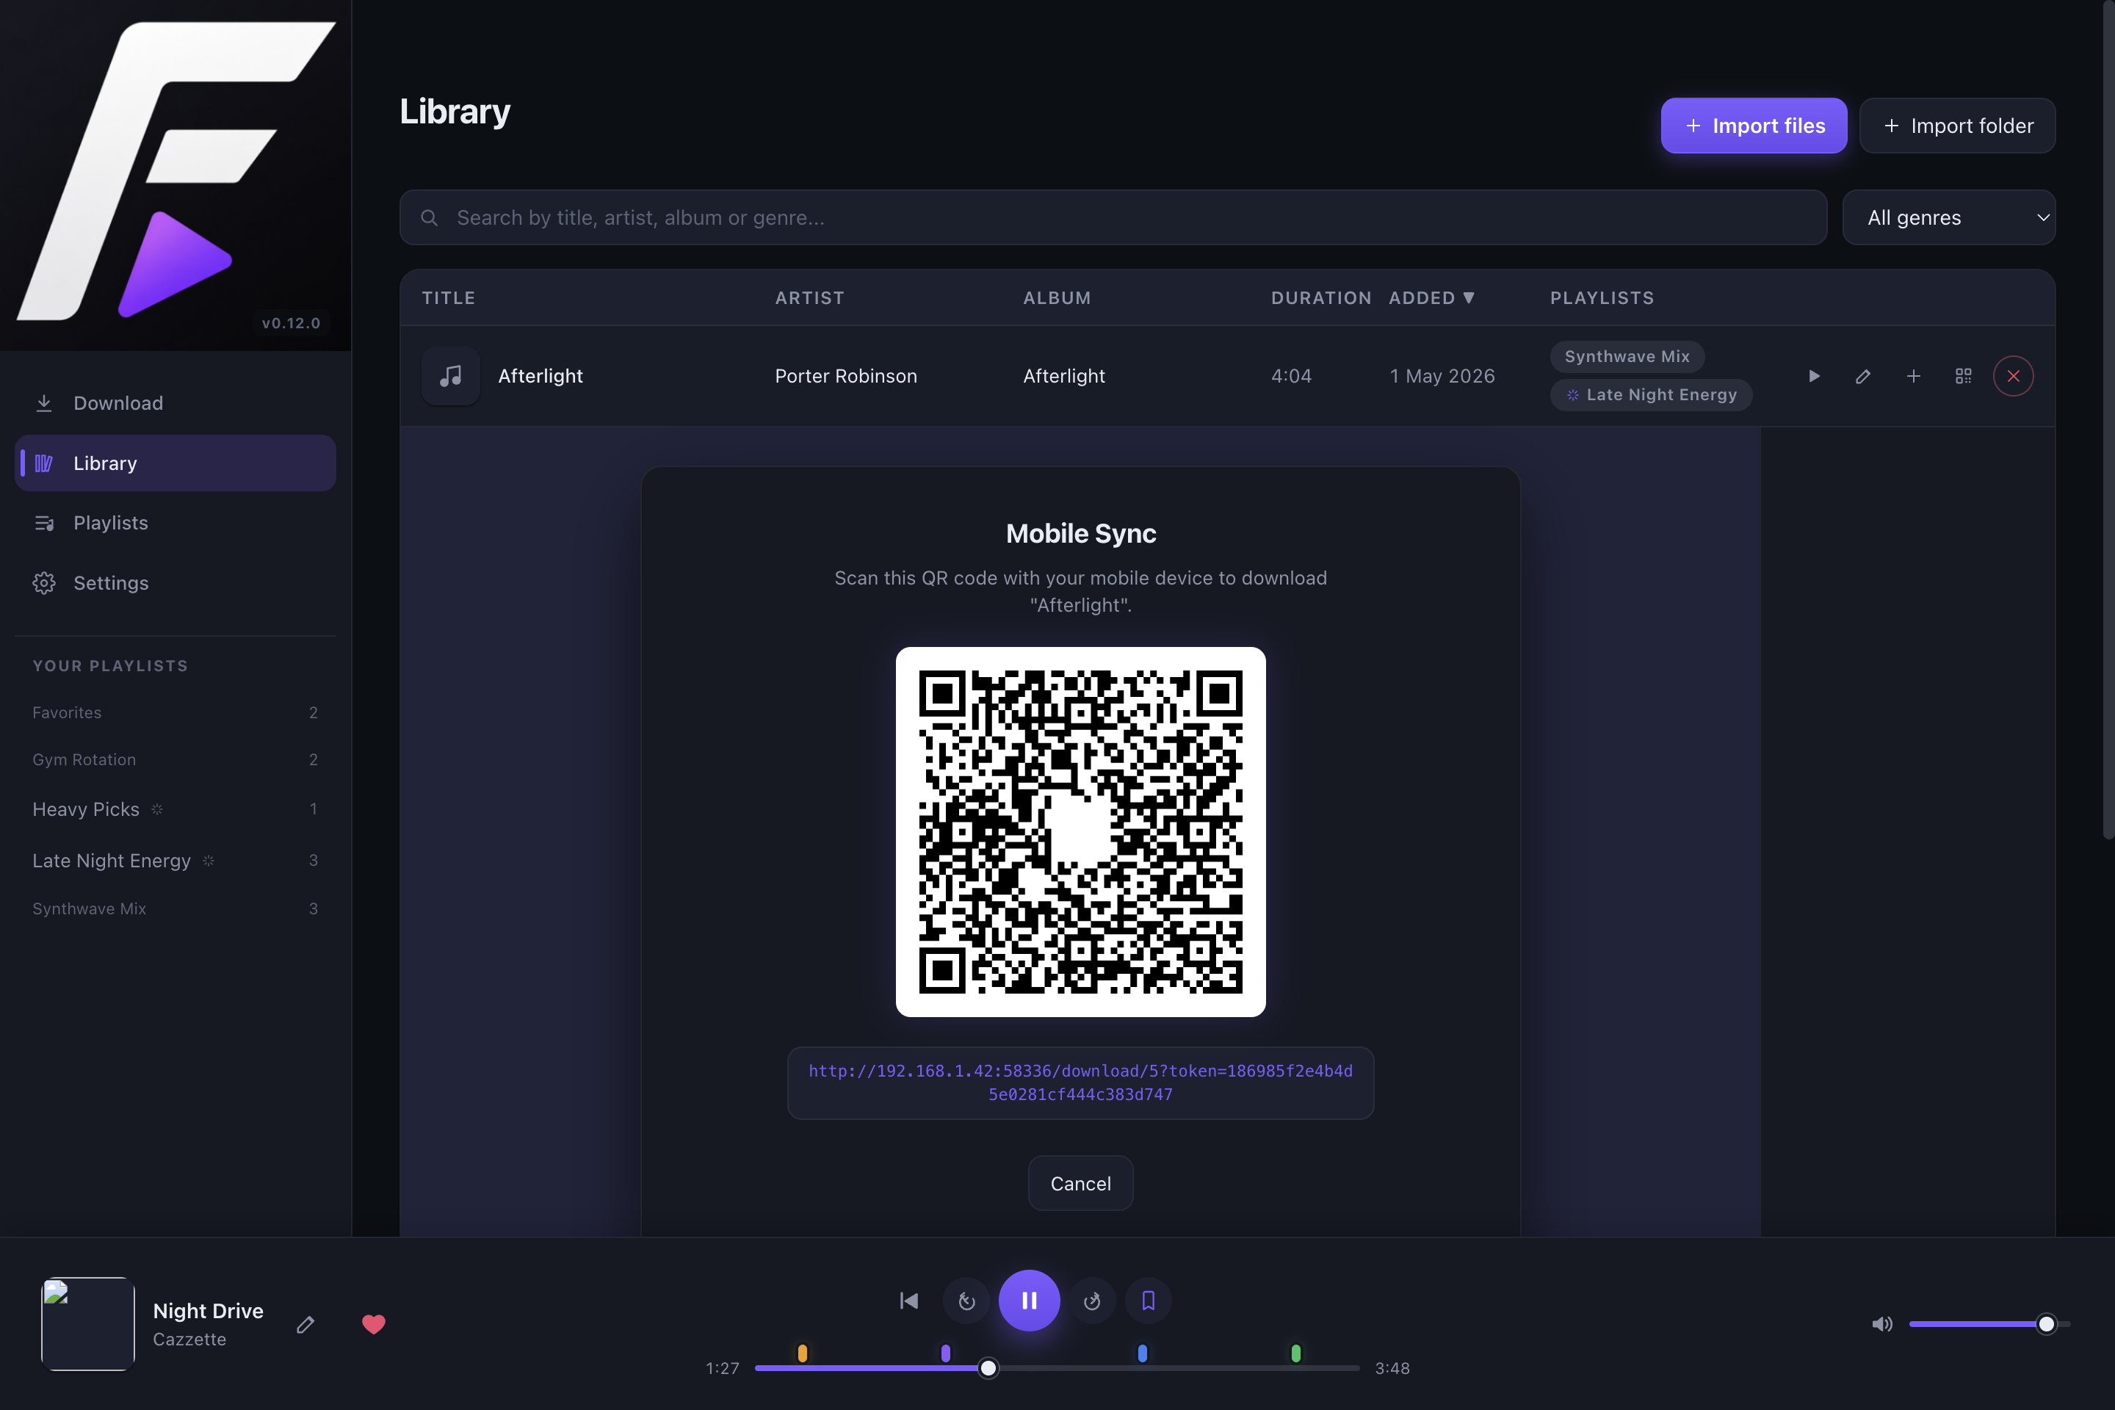The height and width of the screenshot is (1410, 2115).
Task: Open Playlists from the sidebar
Action: point(176,522)
